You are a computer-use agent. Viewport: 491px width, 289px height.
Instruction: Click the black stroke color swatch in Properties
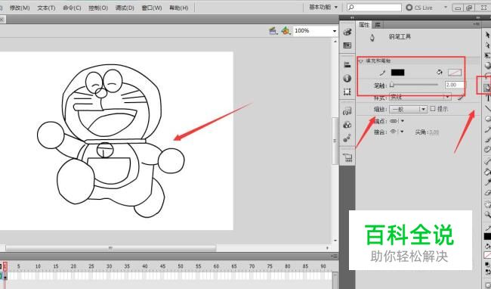tap(397, 73)
